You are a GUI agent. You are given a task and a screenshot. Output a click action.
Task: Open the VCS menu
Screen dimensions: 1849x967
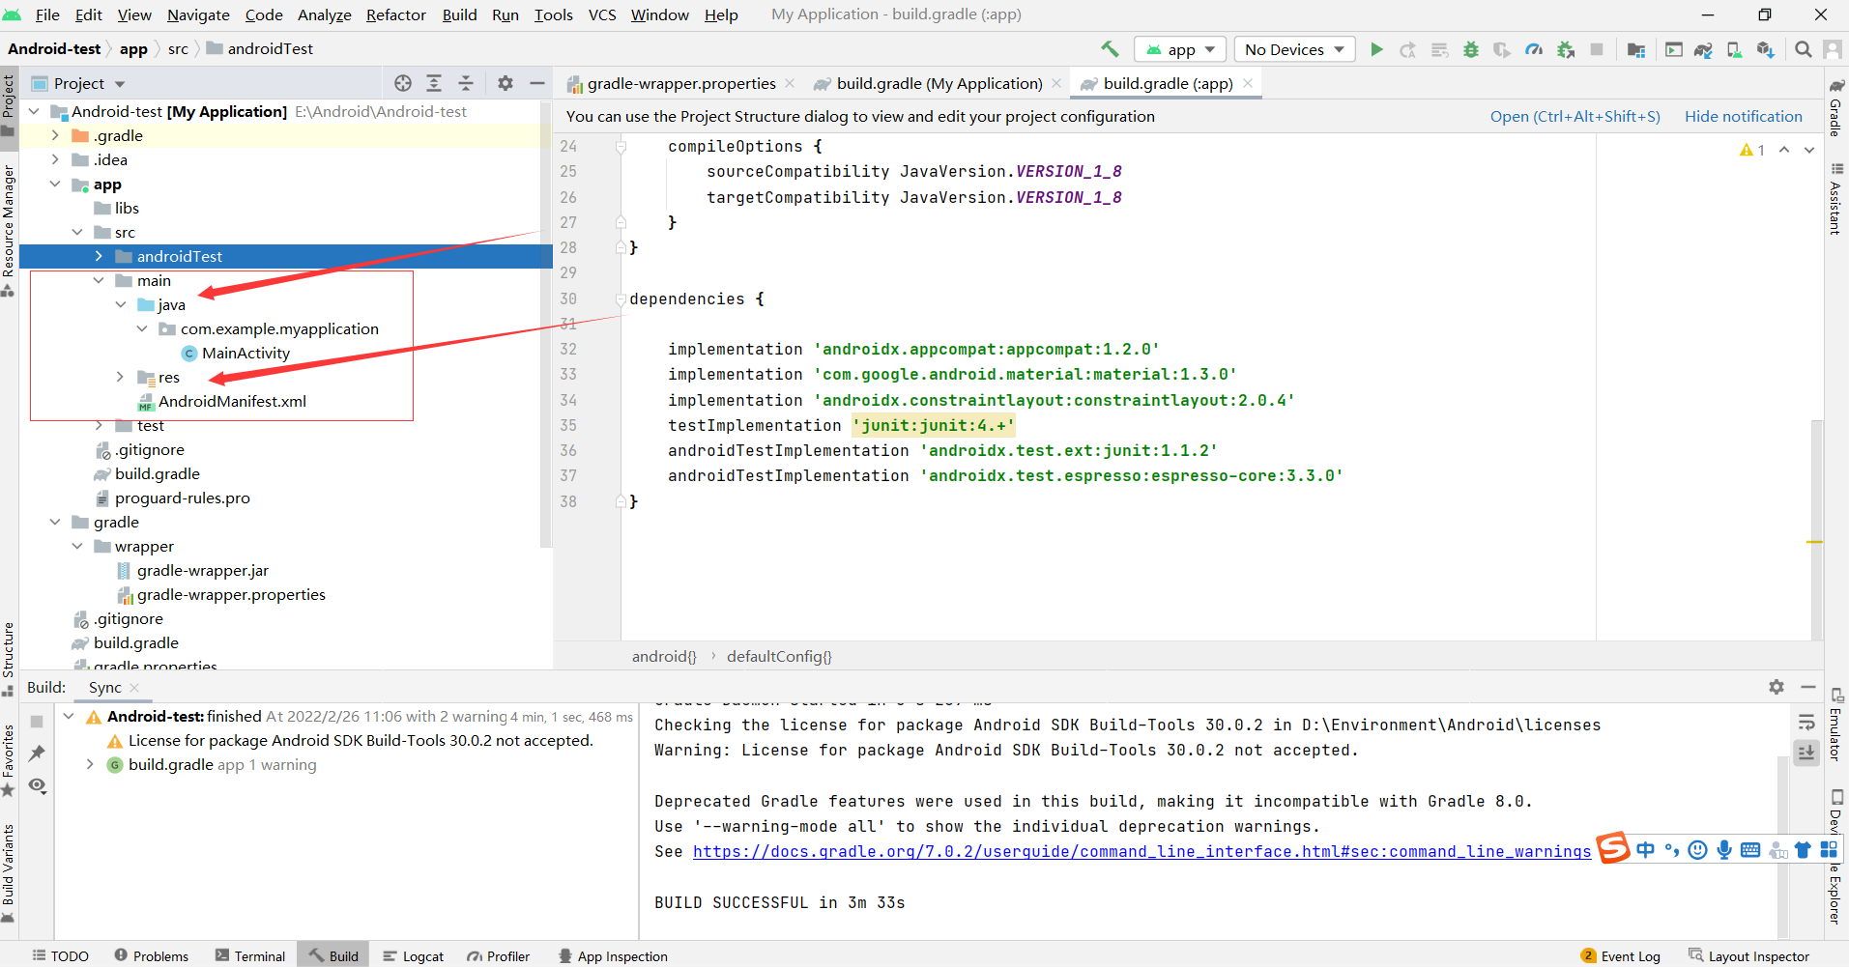(602, 14)
